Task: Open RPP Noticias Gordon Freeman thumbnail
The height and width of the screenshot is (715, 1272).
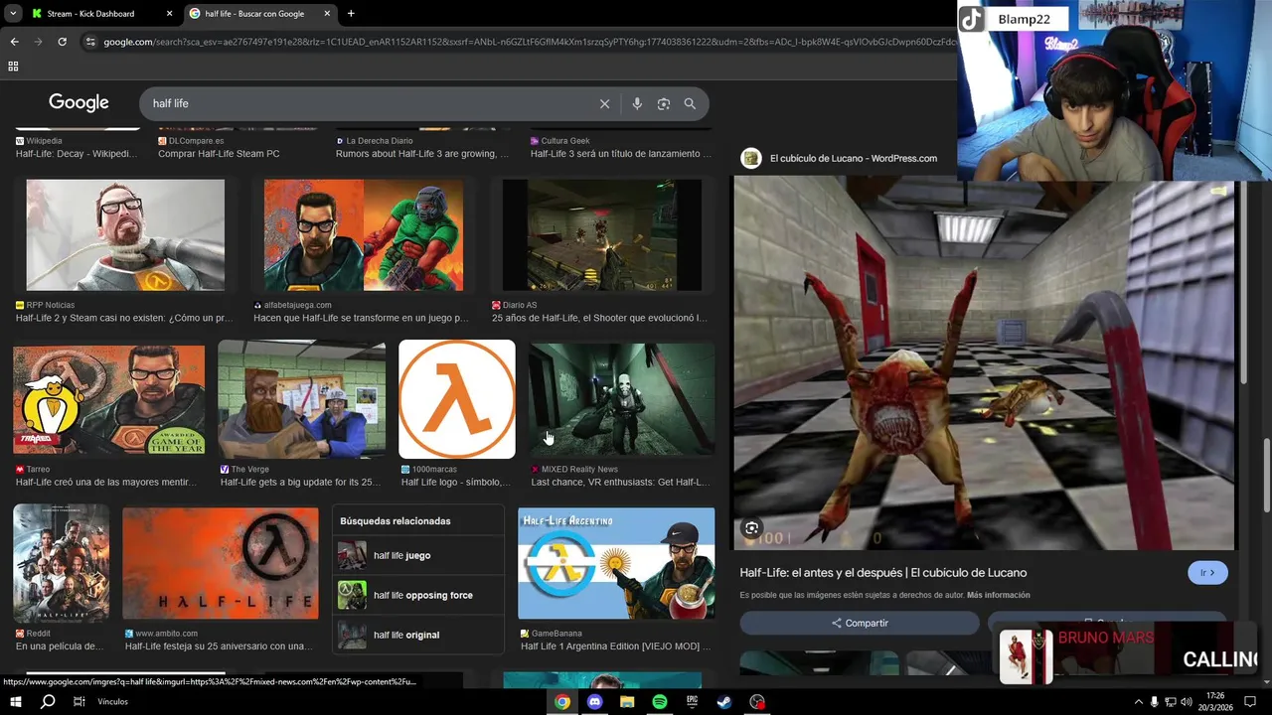Action: 125,234
